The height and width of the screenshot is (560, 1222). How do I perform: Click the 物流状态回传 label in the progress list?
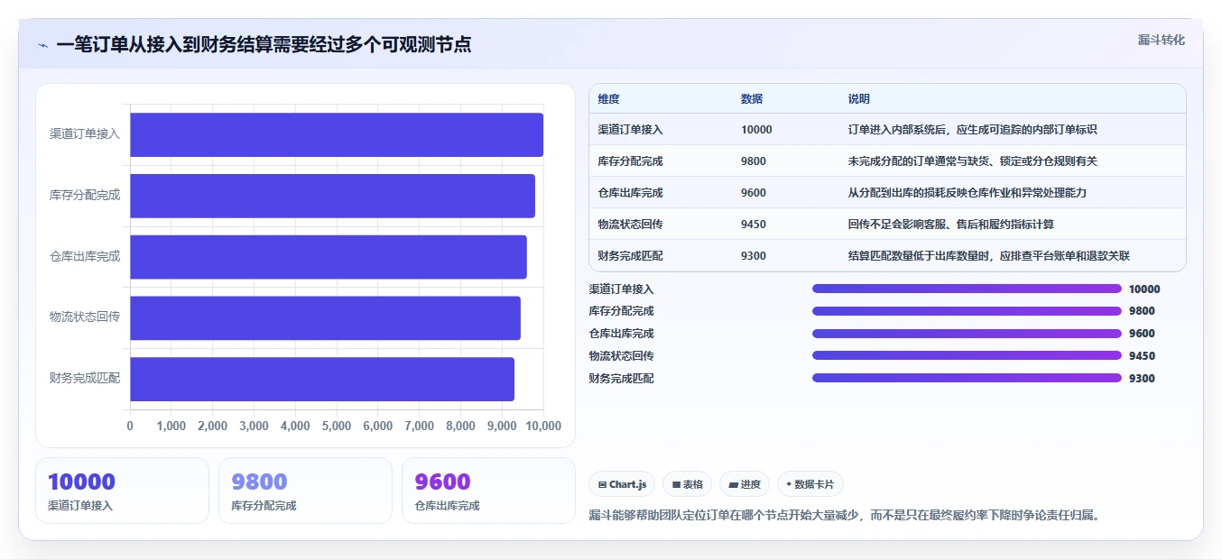pos(621,356)
